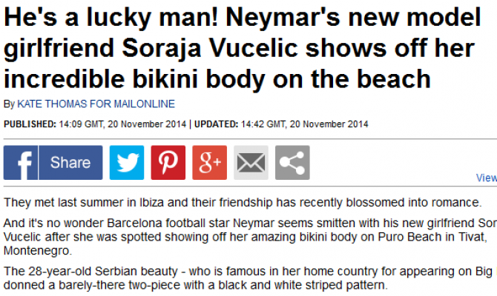The image size is (497, 296).
Task: Click the word "Montenegro" in article
Action: pyautogui.click(x=33, y=249)
